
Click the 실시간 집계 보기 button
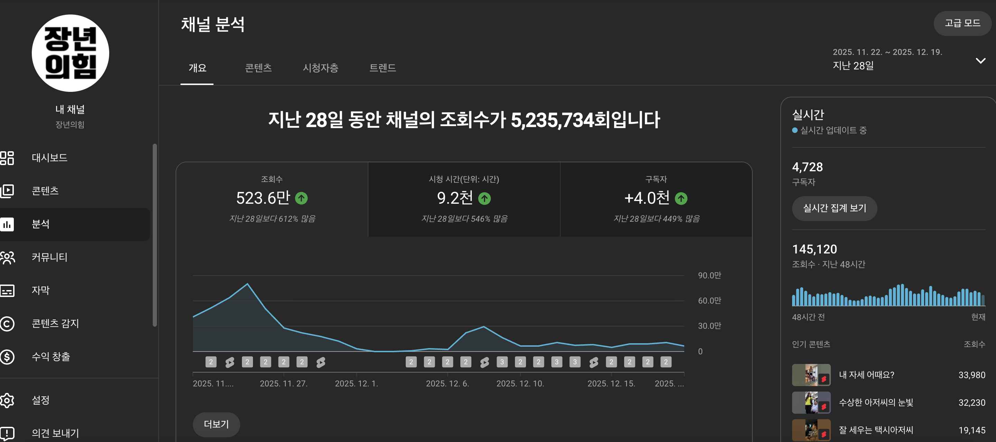click(x=834, y=208)
